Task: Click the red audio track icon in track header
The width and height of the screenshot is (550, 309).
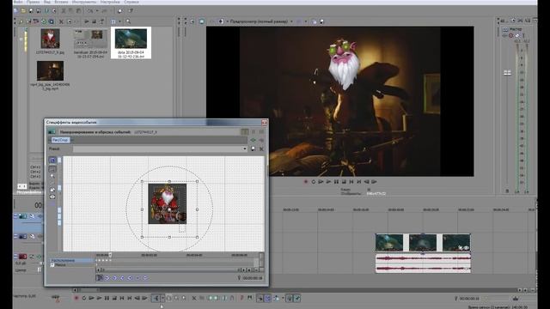Action: [23, 257]
